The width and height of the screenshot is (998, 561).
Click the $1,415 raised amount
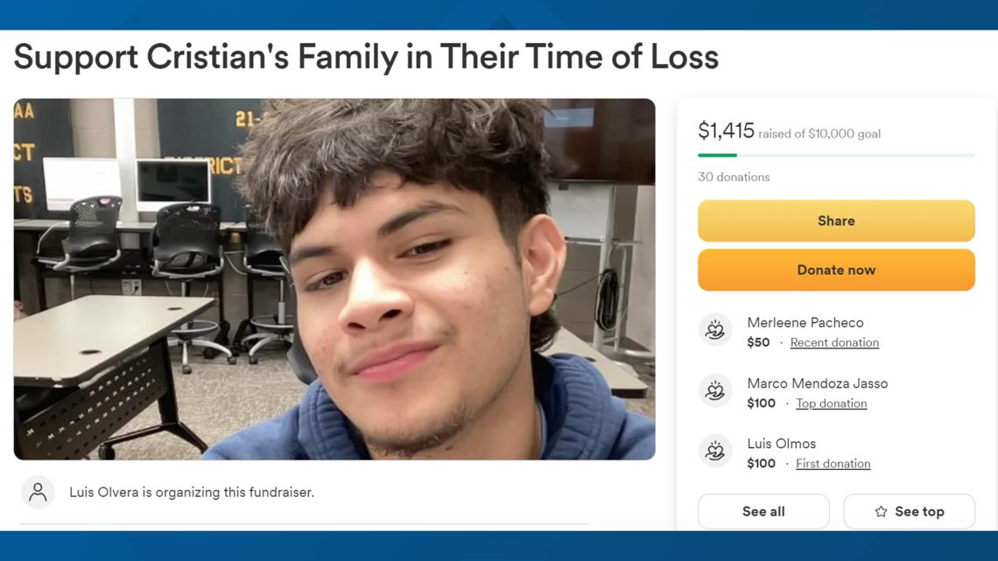(x=726, y=131)
